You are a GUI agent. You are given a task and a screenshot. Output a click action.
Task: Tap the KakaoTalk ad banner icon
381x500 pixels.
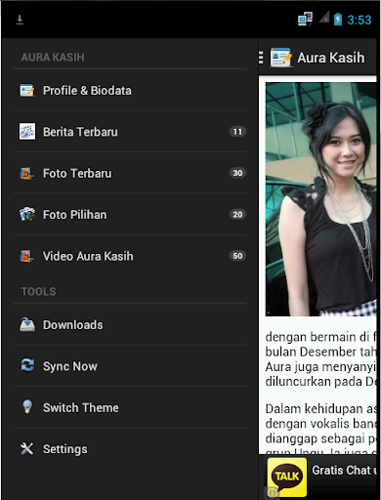click(287, 477)
